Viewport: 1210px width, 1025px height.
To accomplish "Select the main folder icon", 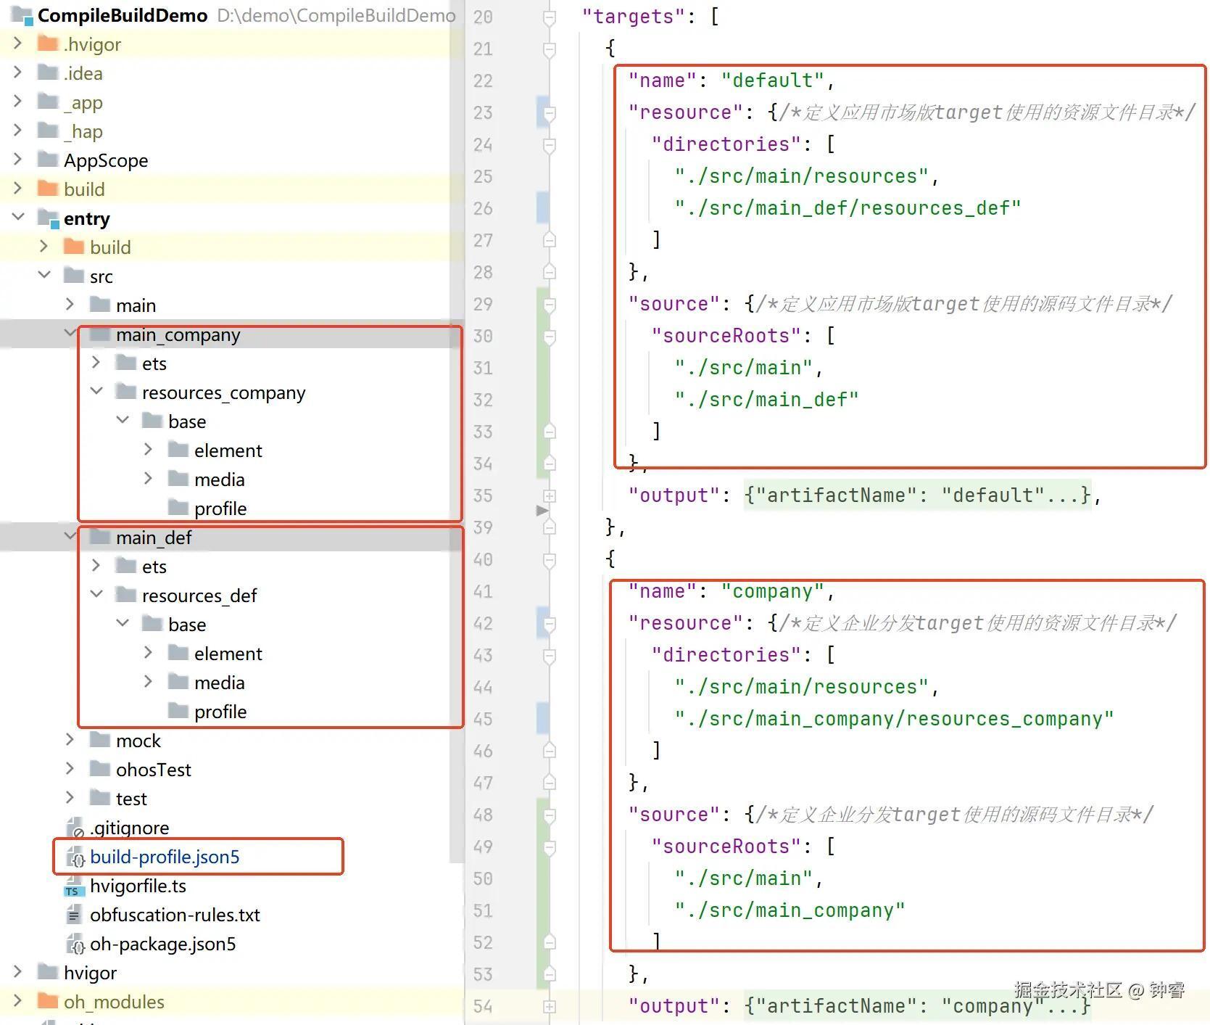I will 100,305.
